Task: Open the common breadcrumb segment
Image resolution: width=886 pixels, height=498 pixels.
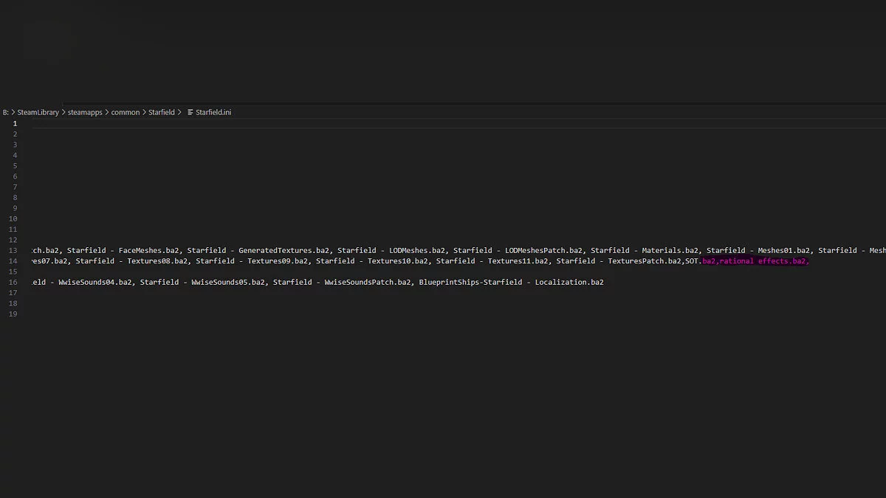Action: [126, 112]
